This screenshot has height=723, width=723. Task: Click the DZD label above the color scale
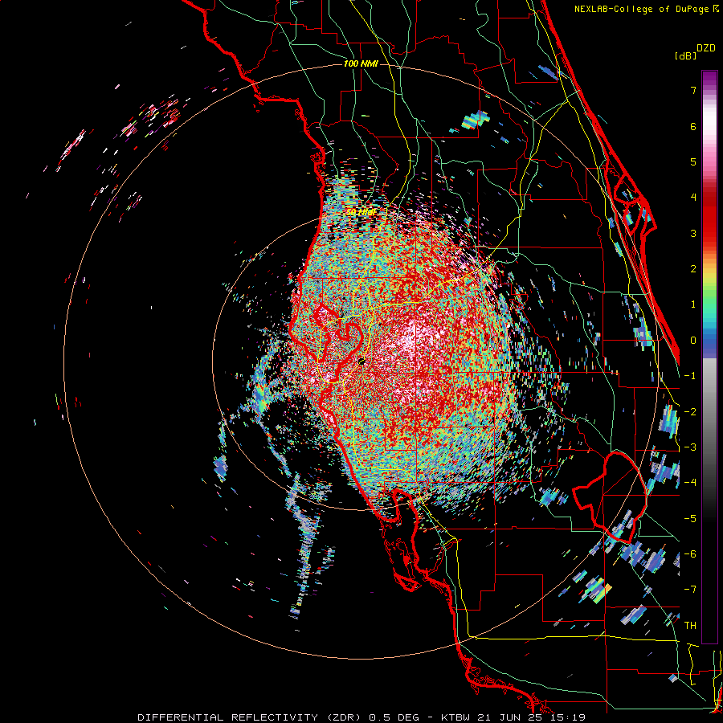point(705,48)
